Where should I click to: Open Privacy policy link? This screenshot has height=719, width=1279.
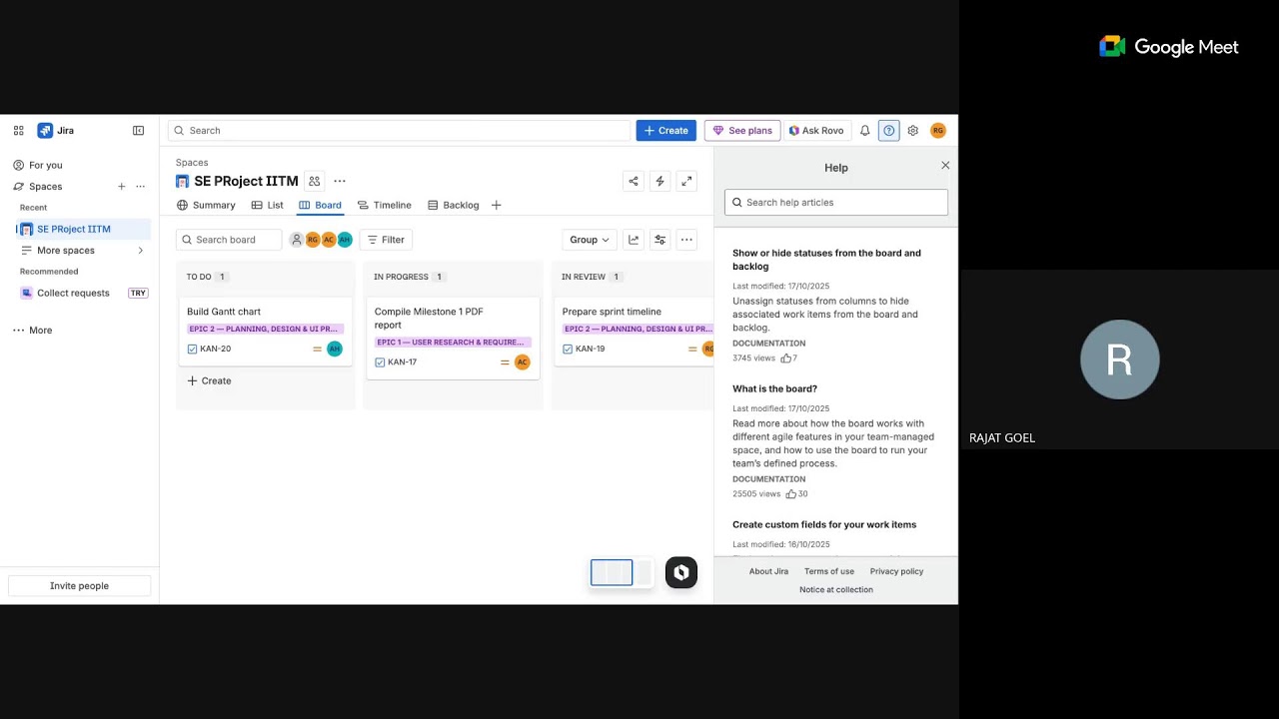tap(896, 571)
